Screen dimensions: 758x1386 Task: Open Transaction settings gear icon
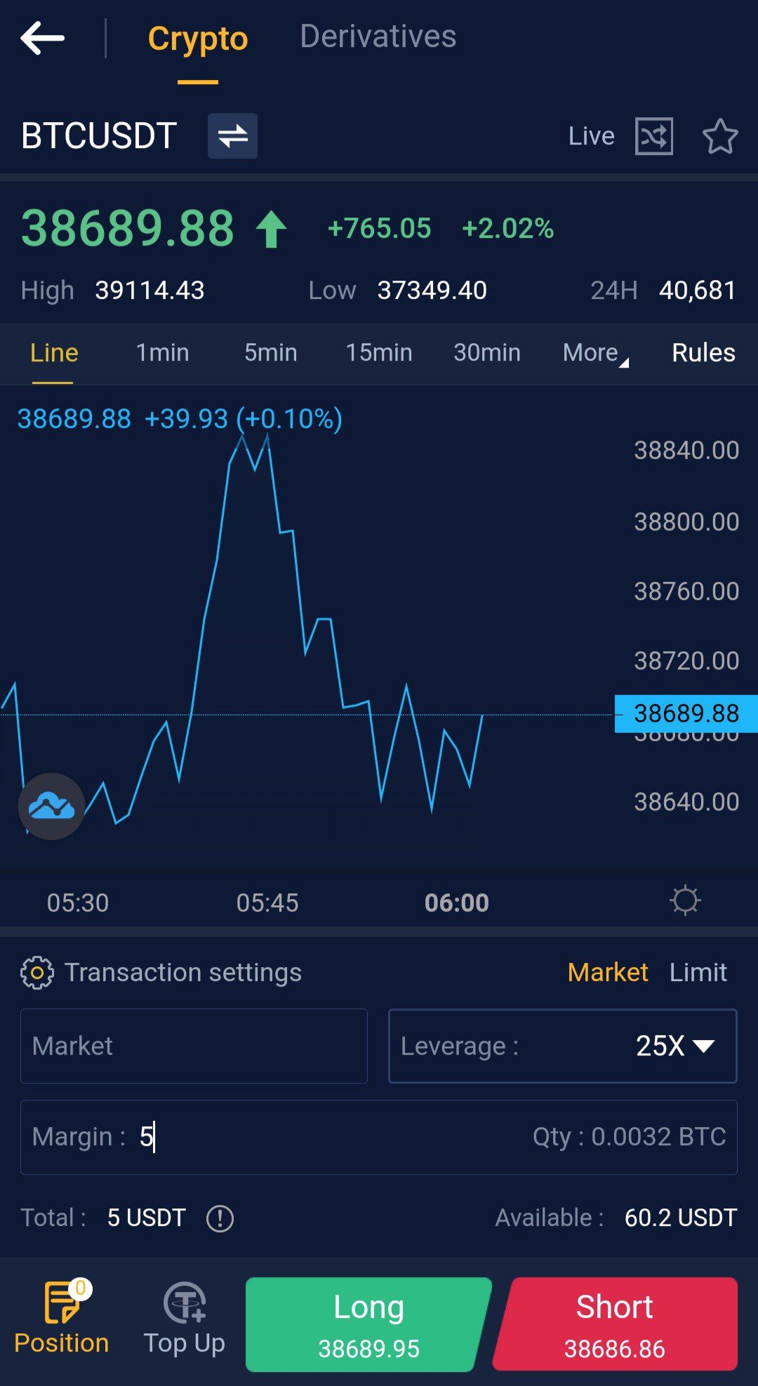(37, 973)
